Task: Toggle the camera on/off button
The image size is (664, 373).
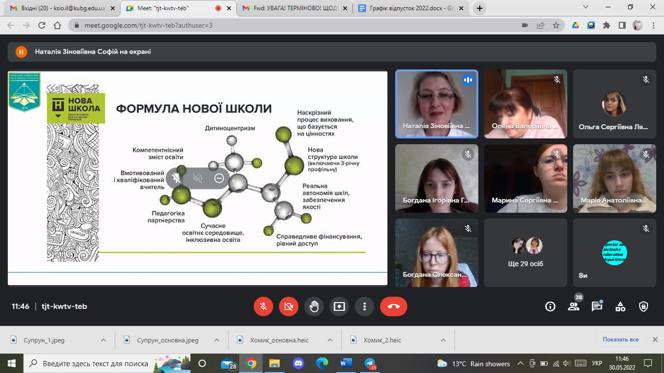Action: click(x=289, y=306)
